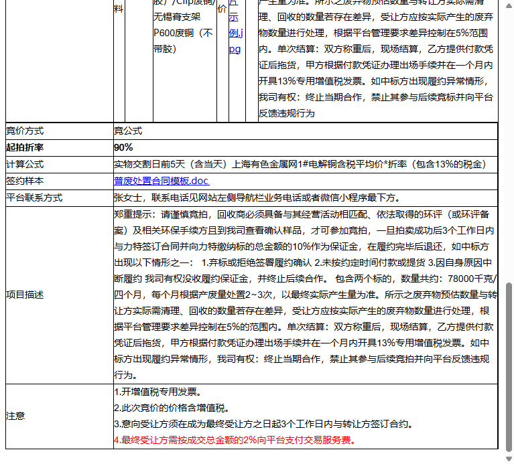Viewport: 514px width, 464px height.
Task: Select the 计算公式 label cell
Action: 60,165
